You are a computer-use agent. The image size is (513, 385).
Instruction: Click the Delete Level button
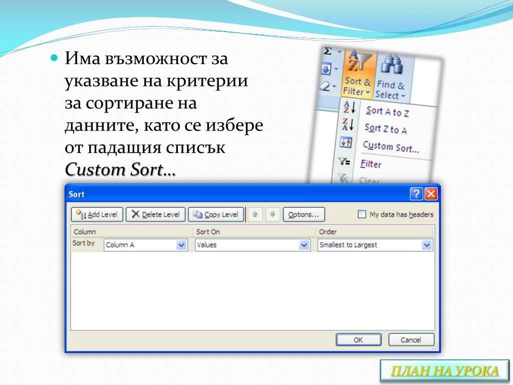(x=156, y=215)
